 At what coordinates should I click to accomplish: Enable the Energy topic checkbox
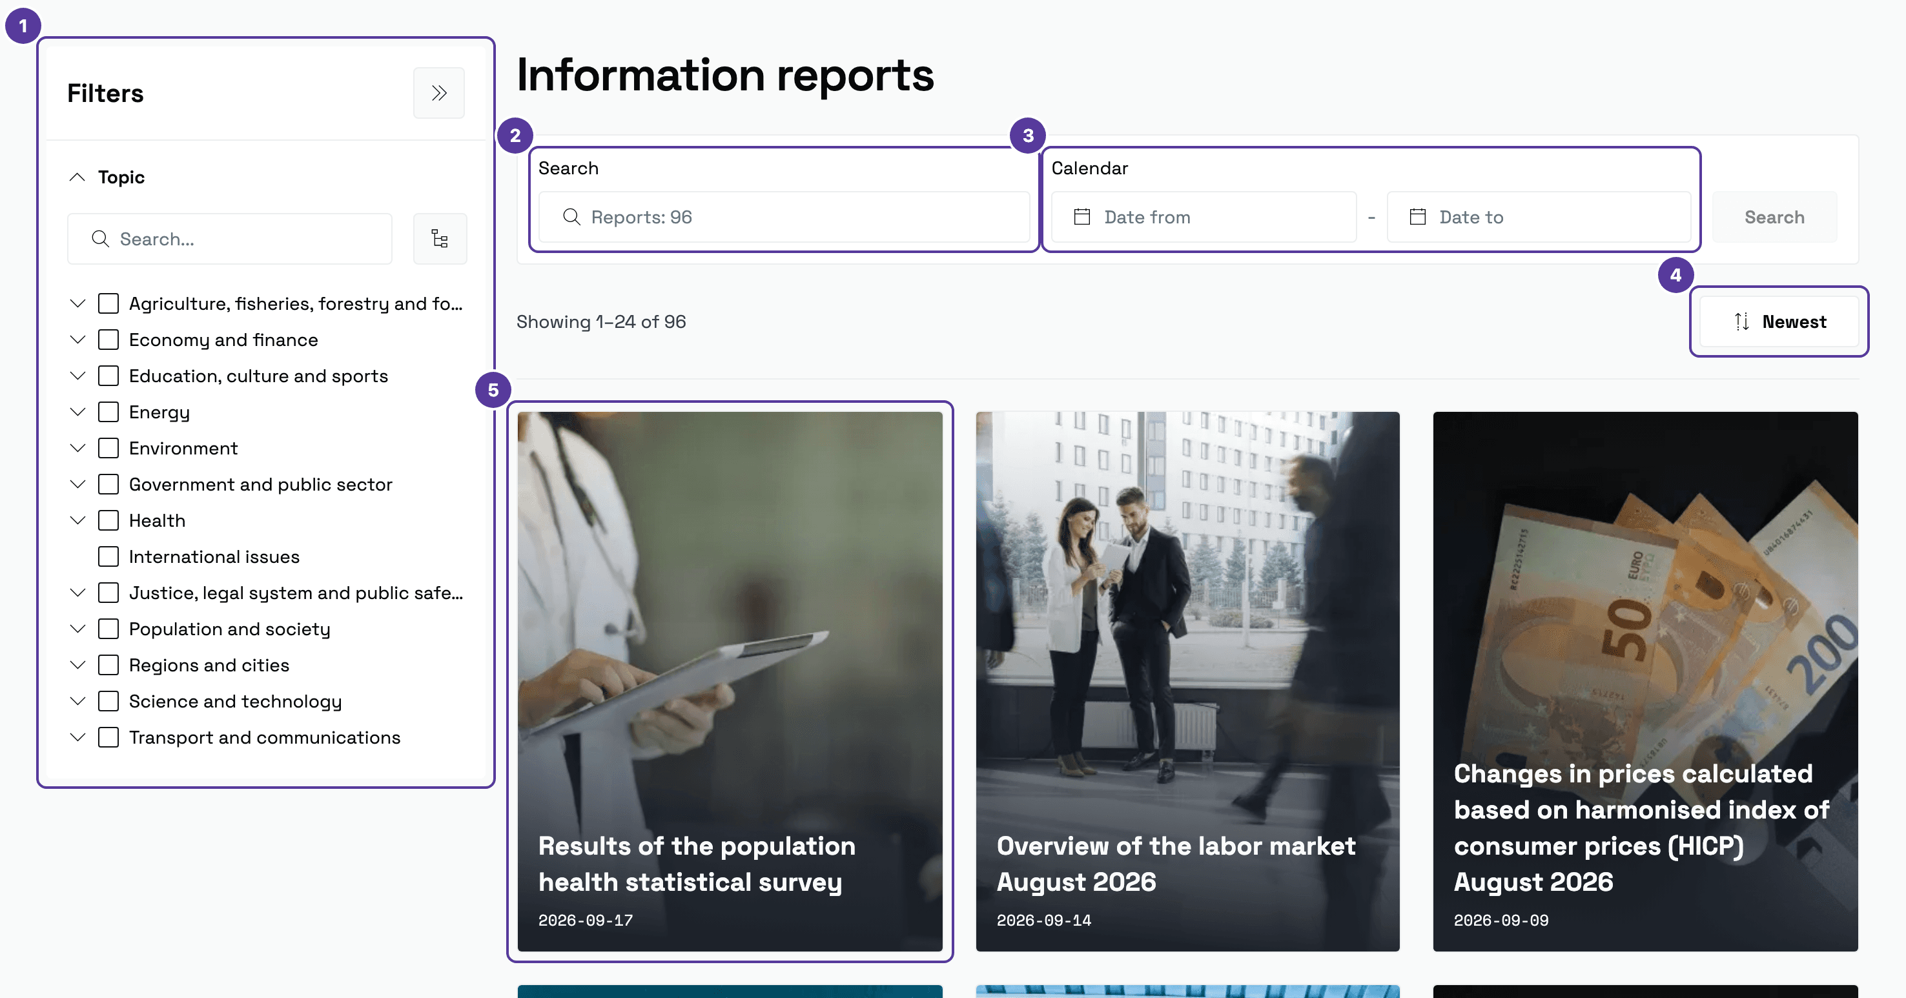(108, 412)
